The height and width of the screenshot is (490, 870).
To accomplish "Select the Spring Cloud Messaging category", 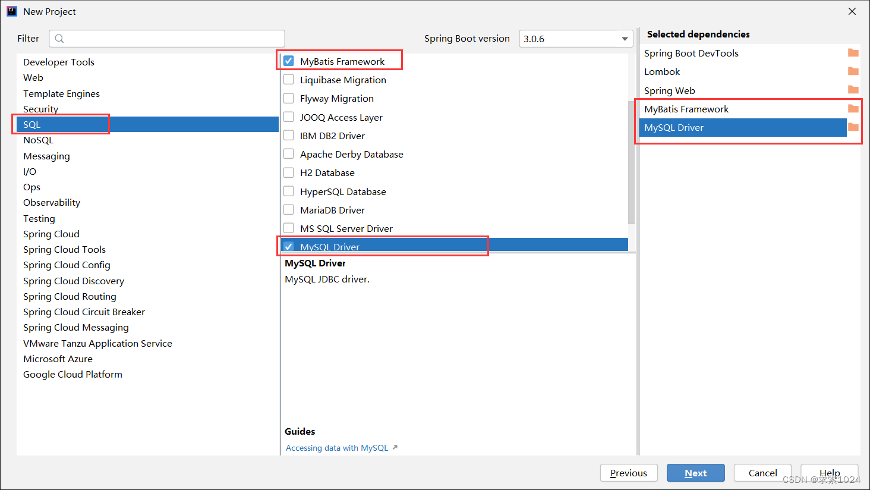I will pyautogui.click(x=147, y=327).
